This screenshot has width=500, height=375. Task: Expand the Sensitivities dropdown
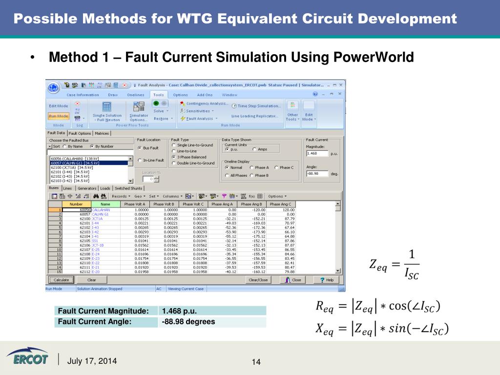[197, 111]
